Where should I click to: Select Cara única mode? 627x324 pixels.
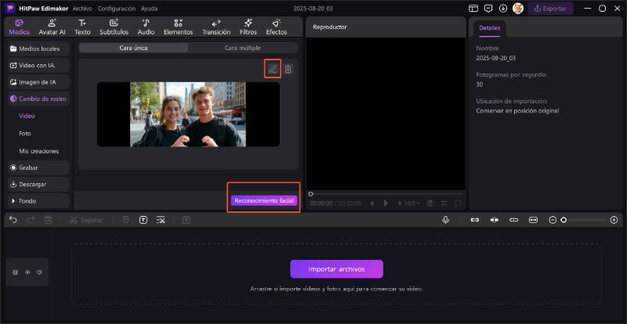pyautogui.click(x=133, y=48)
